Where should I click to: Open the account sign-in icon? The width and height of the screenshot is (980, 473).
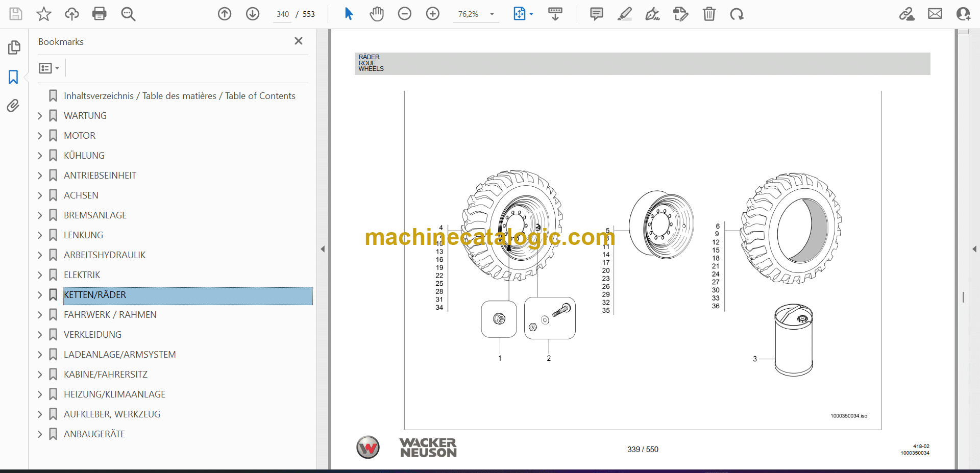pyautogui.click(x=963, y=14)
